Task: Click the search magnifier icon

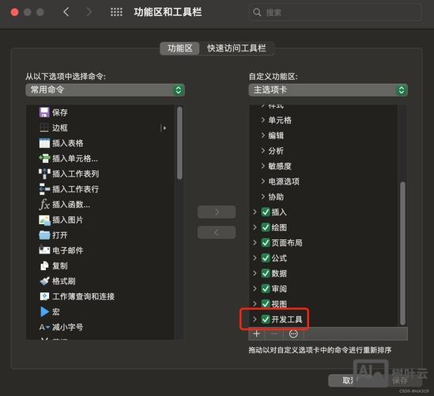Action: [257, 12]
